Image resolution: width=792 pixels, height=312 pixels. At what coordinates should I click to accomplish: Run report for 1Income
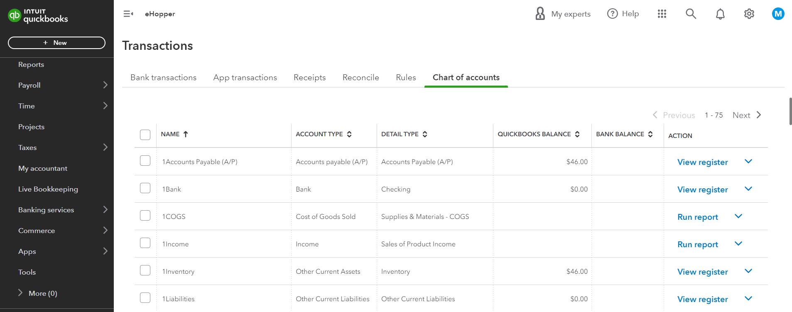point(698,244)
